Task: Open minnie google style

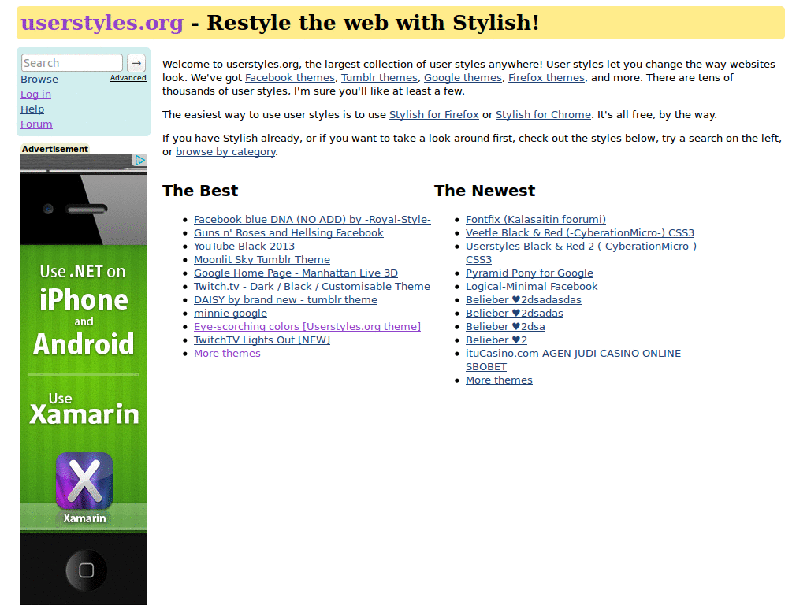Action: pos(231,314)
